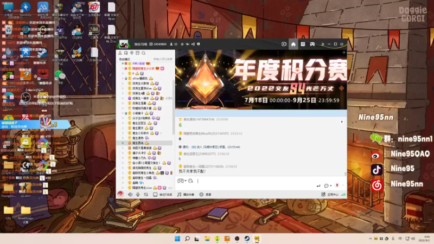Open the audio mixer settings icon
Image resolution: width=434 pixels, height=244 pixels.
coord(146,195)
